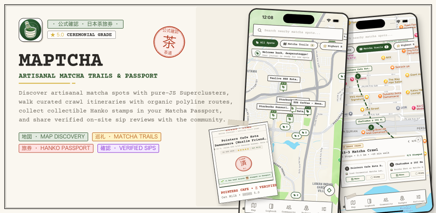Screen dimensions: 436x213
Task: Click red 済 stamp on passport card
Action: [244, 164]
